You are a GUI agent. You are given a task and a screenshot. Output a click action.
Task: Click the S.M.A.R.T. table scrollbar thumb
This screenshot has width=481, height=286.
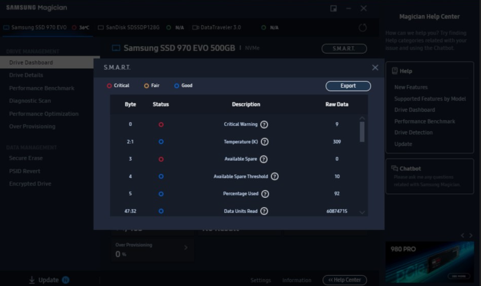pos(362,132)
